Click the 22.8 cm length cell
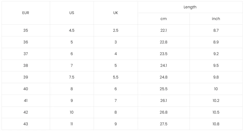Viewport: 244px width, 131px height. point(164,42)
